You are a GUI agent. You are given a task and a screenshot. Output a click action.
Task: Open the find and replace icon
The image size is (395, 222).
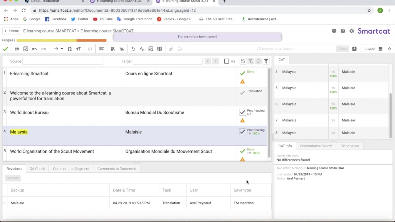pyautogui.click(x=26, y=49)
